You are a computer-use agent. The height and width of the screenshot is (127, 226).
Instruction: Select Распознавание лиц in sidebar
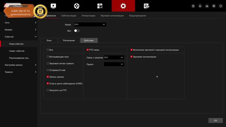tap(19, 58)
